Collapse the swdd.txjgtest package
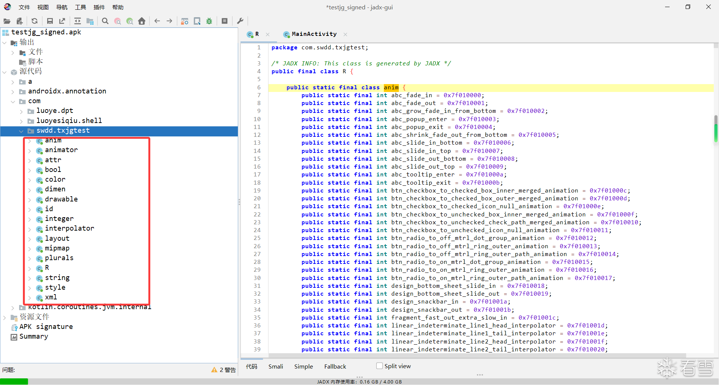 pyautogui.click(x=21, y=131)
